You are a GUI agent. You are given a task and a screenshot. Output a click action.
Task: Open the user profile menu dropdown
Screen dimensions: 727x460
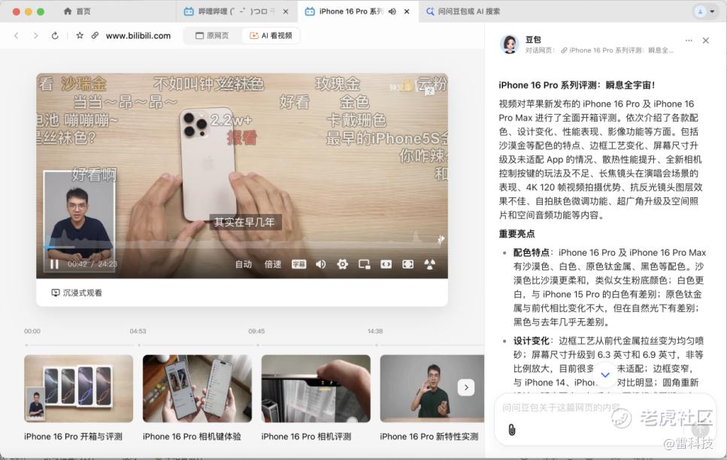(704, 11)
